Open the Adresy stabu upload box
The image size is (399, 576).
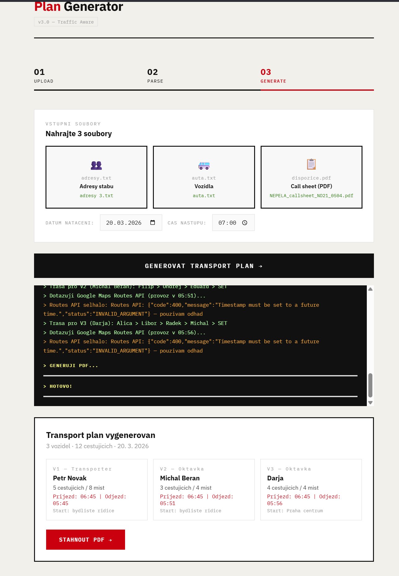[x=96, y=177]
